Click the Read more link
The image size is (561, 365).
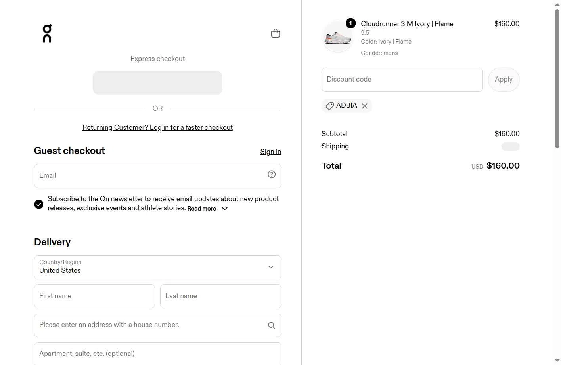tap(202, 209)
